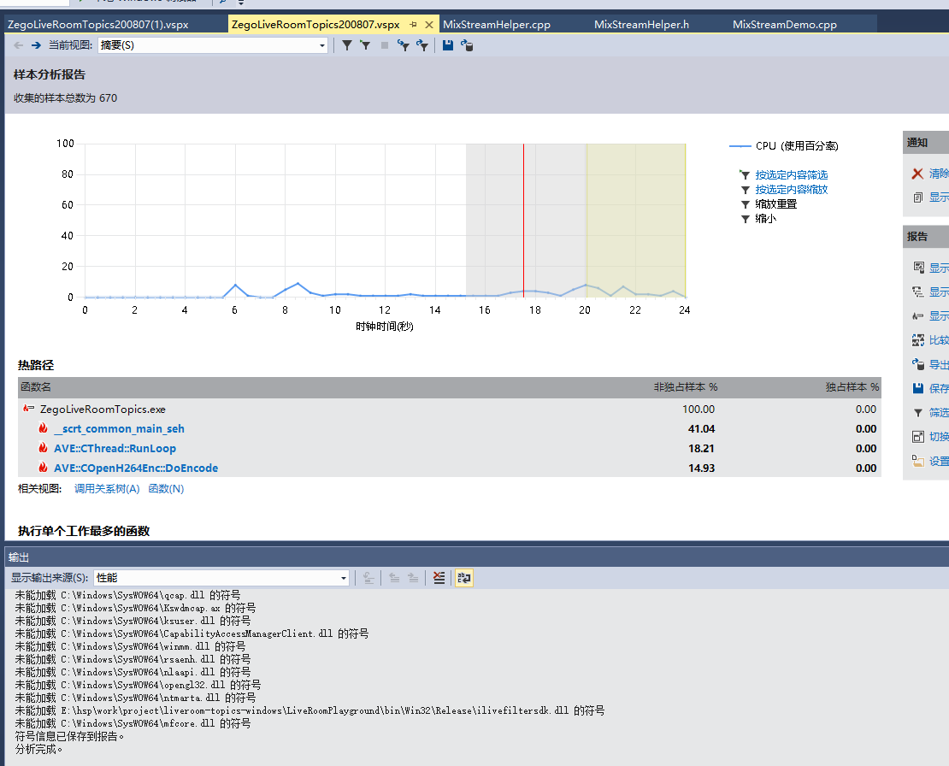Click the export report data icon in toolbar
Screen dimensions: 949x766
click(467, 45)
